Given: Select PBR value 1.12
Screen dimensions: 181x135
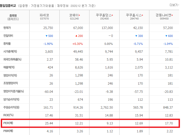Looking at the screenshot, I should point(110,131).
